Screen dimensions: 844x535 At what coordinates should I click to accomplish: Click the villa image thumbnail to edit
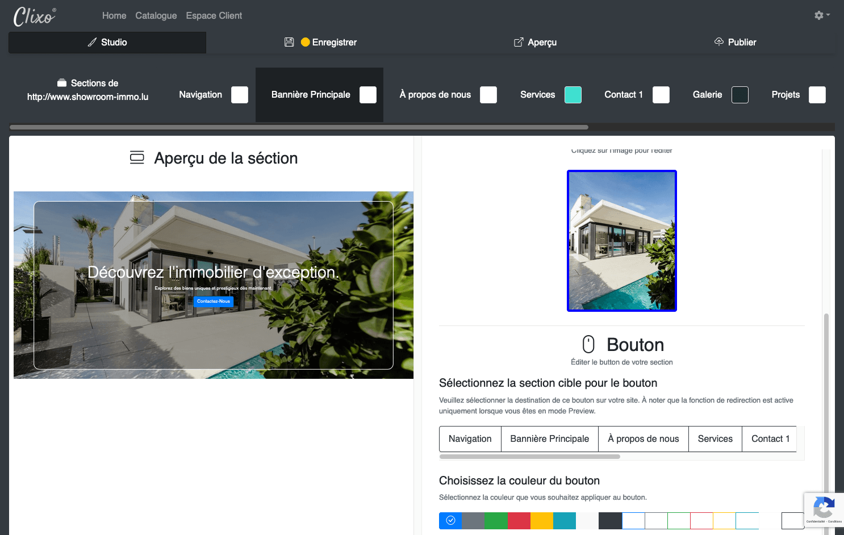[622, 241]
